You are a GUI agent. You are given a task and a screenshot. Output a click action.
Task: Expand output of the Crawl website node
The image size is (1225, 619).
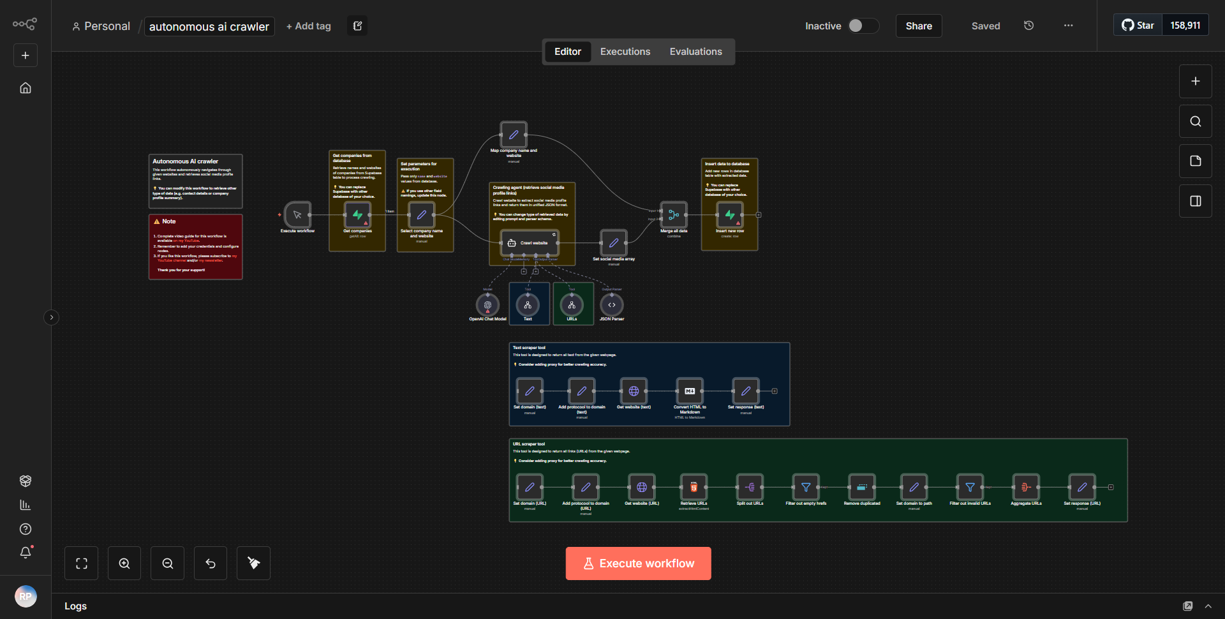click(x=554, y=234)
